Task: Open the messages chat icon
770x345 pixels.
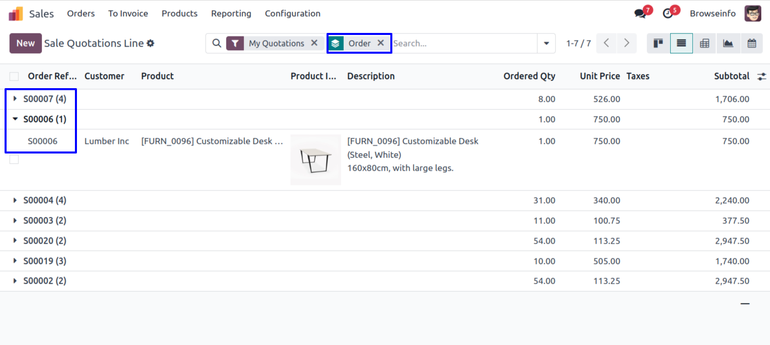Action: pos(640,14)
